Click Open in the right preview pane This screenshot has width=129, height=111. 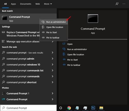tap(70, 44)
